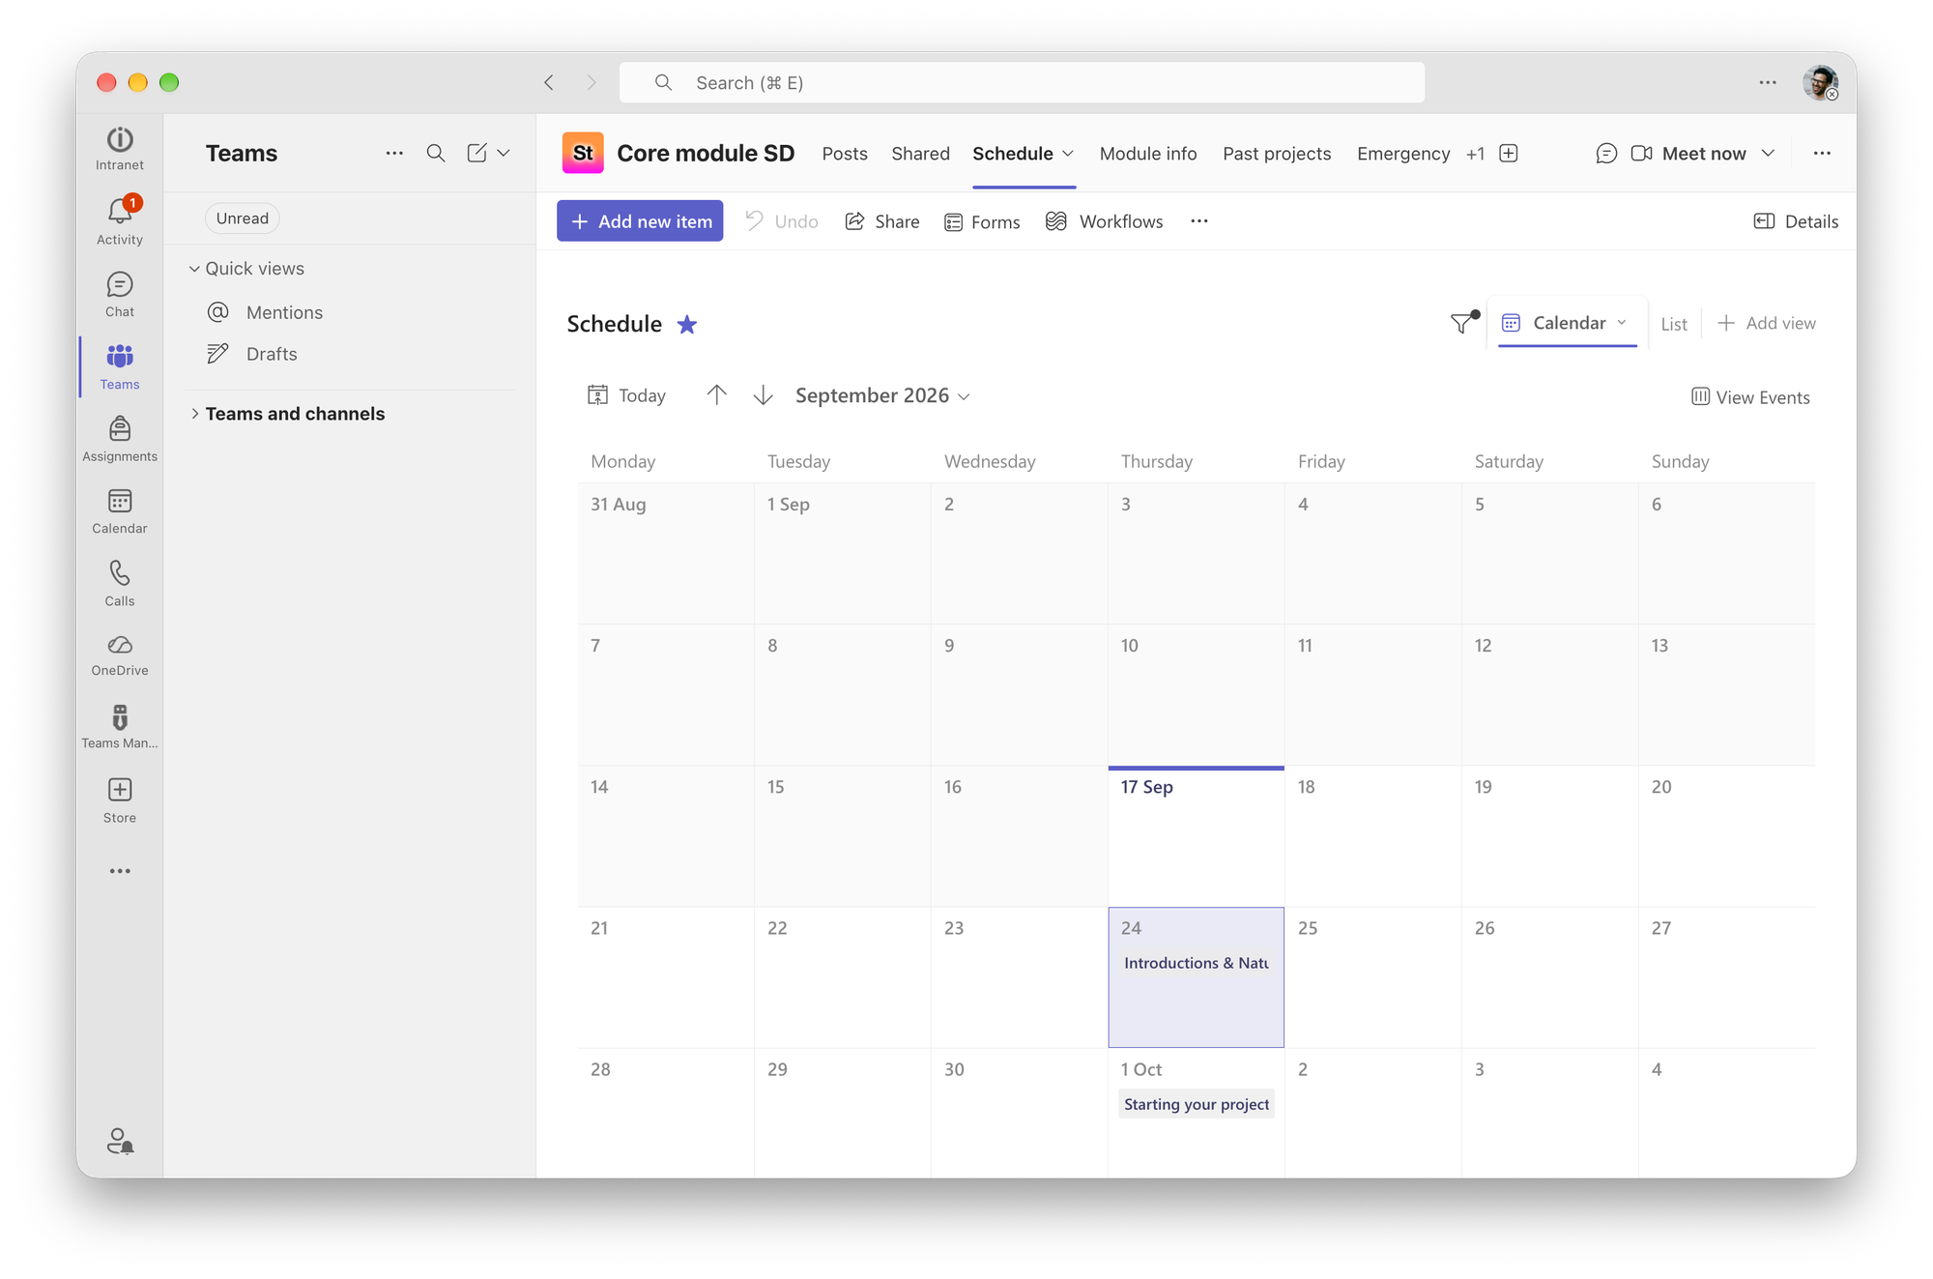This screenshot has width=1933, height=1279.
Task: Switch to Past projects tab
Action: pyautogui.click(x=1277, y=154)
